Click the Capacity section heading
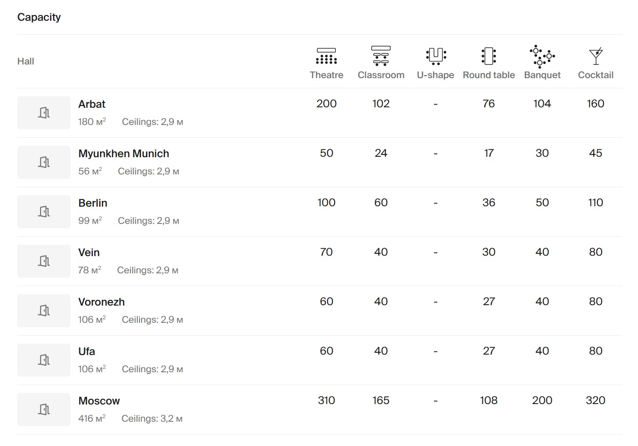The height and width of the screenshot is (446, 638). tap(39, 17)
